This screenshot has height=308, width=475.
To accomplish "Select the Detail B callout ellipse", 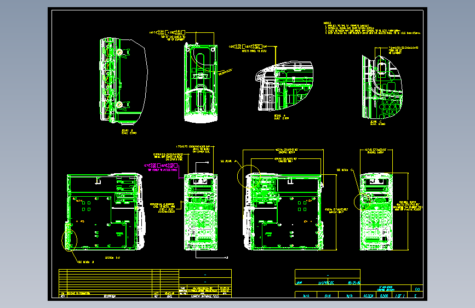I will coord(70,240).
